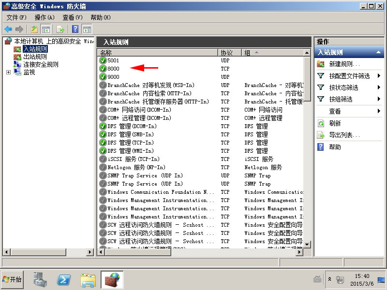Click the Back arrow in the toolbar
Viewport: 387px width, 290px height.
point(8,29)
